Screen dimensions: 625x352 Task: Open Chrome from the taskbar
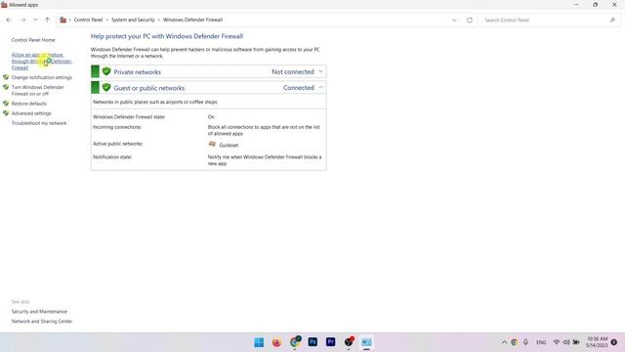click(295, 342)
